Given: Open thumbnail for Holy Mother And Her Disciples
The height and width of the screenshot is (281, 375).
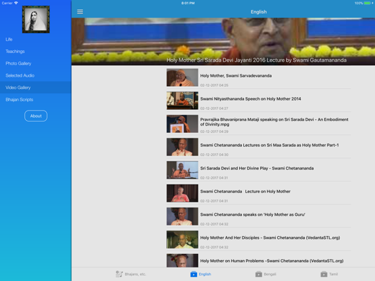Looking at the screenshot, I should point(182,240).
